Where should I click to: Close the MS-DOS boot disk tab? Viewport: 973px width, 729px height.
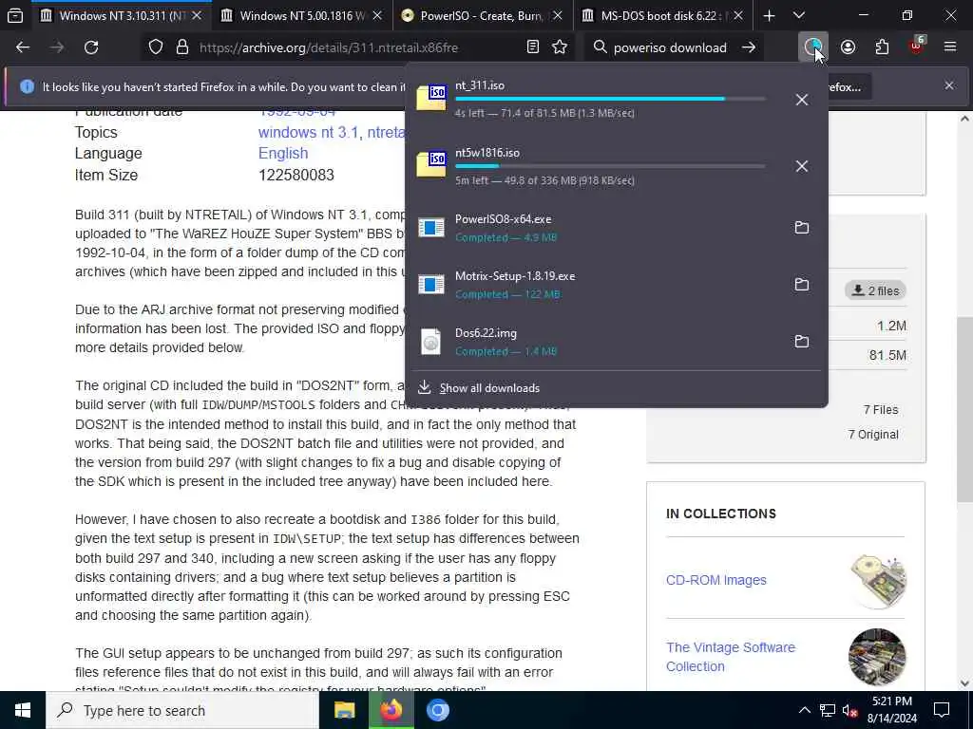click(737, 15)
